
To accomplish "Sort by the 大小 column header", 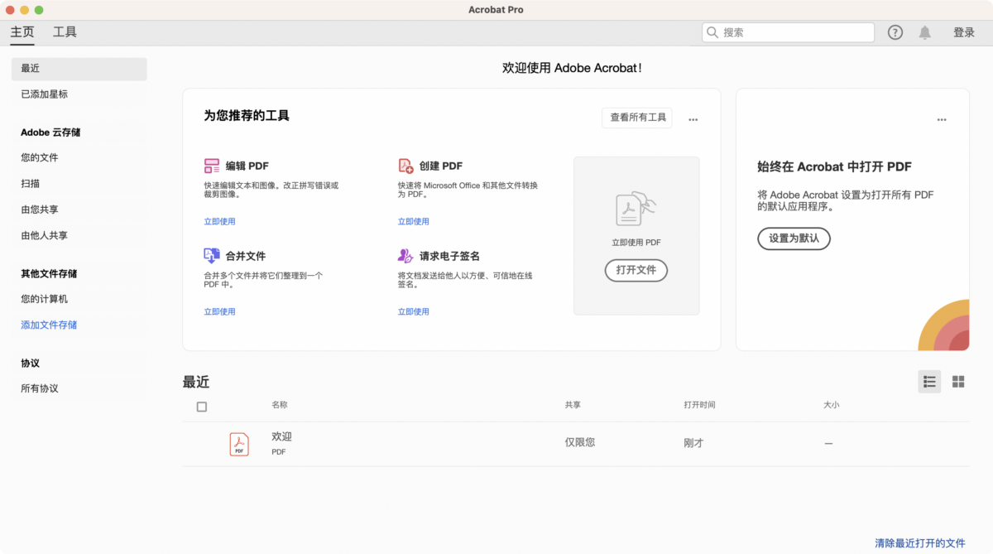I will (x=831, y=405).
